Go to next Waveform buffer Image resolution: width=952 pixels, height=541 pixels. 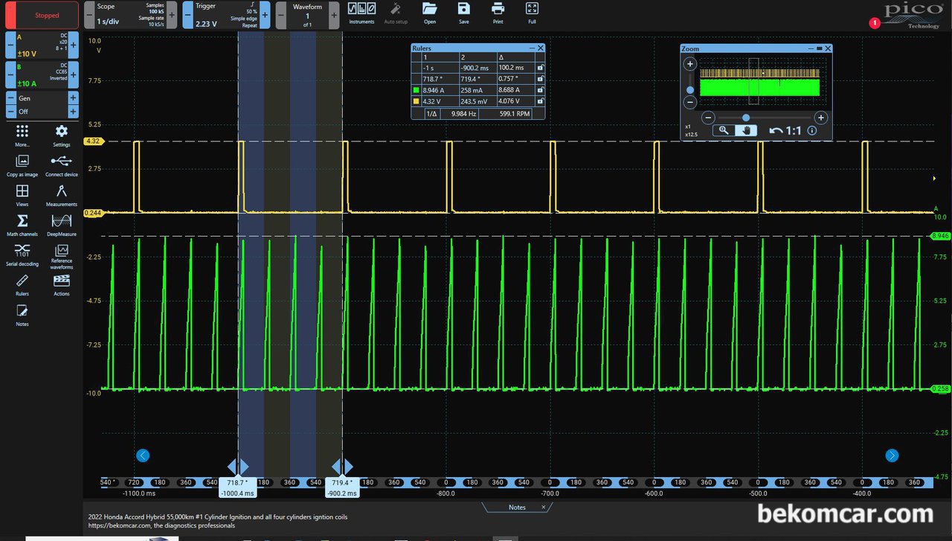click(334, 15)
